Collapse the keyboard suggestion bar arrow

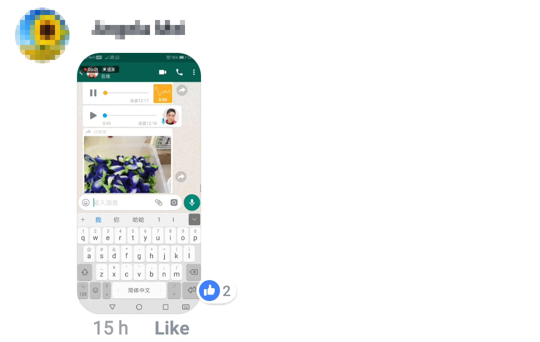click(194, 219)
